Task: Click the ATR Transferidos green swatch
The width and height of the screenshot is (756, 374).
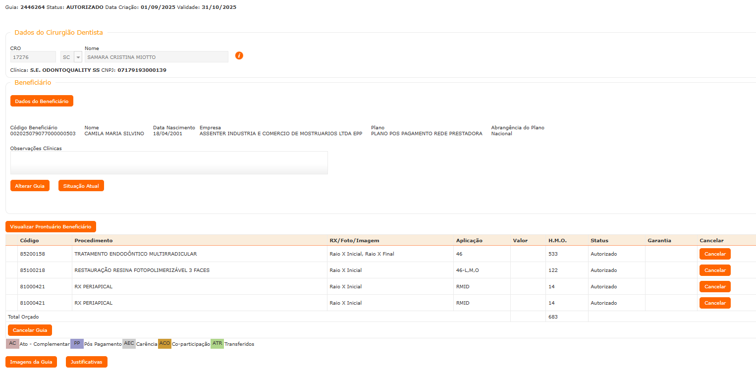Action: tap(217, 344)
